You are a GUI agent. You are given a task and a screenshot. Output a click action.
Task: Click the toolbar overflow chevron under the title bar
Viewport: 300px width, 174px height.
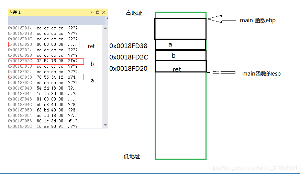pyautogui.click(x=107, y=18)
